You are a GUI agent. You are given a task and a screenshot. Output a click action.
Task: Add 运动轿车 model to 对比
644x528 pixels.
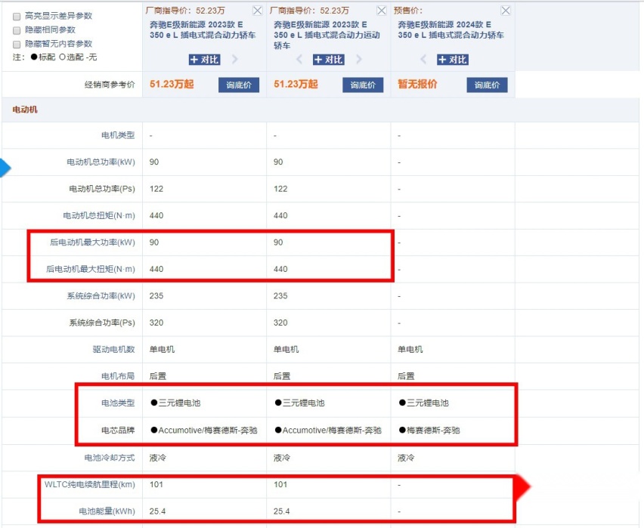pyautogui.click(x=329, y=60)
